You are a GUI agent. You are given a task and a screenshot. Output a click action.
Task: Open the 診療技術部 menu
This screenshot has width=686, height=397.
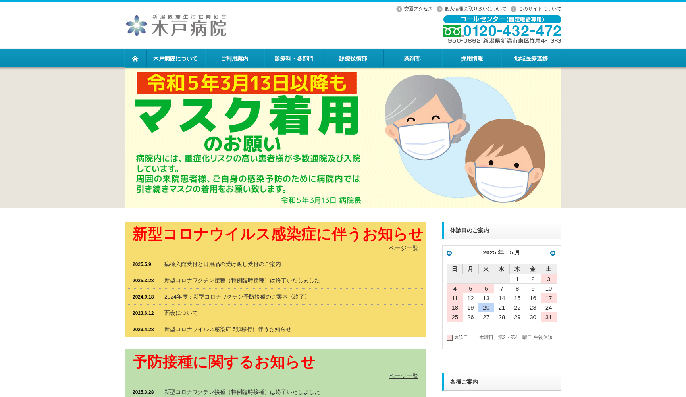tap(353, 58)
